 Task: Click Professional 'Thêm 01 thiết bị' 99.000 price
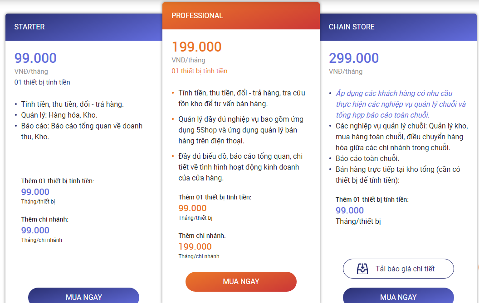point(192,208)
